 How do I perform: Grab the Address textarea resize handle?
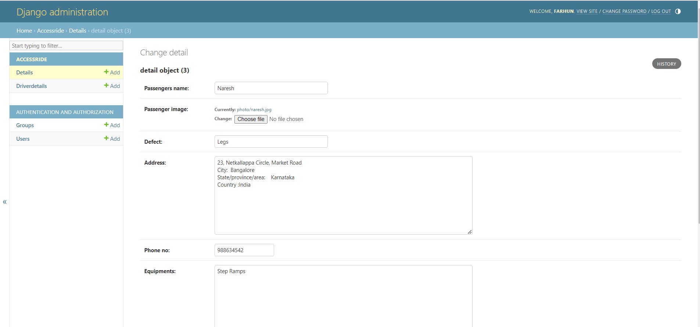click(470, 232)
